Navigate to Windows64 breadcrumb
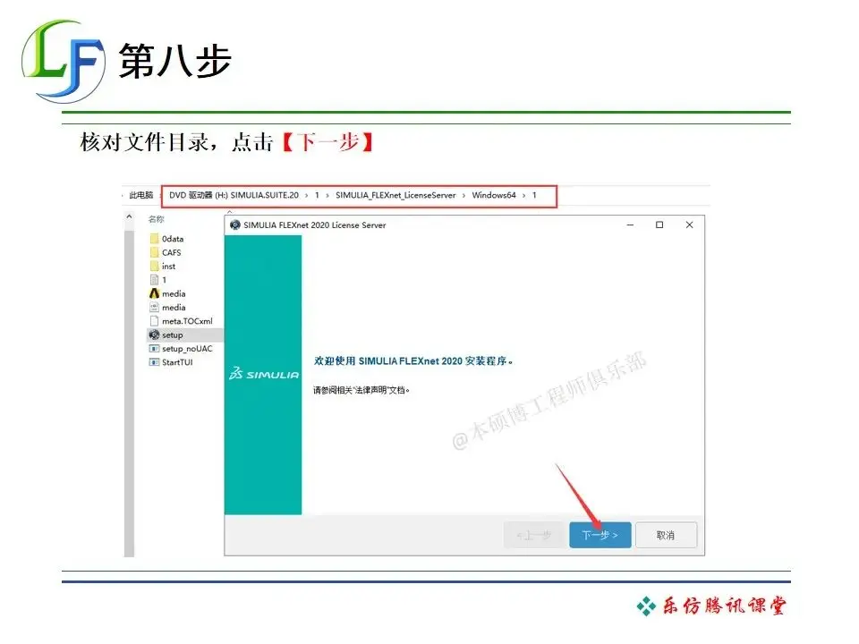The image size is (859, 644). (494, 196)
